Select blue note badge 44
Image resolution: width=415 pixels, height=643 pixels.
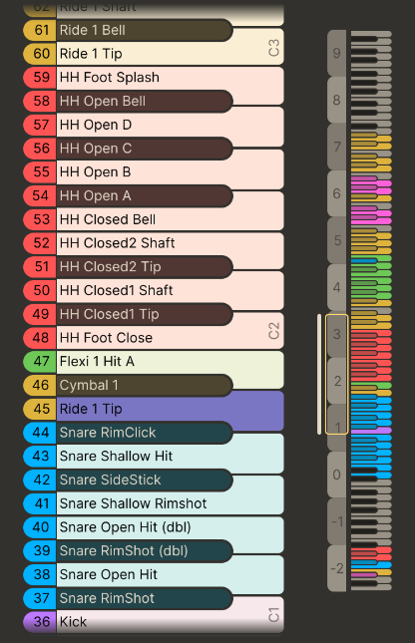tap(40, 433)
